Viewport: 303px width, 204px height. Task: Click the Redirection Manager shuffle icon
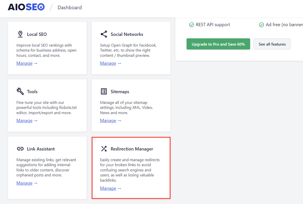coord(104,149)
